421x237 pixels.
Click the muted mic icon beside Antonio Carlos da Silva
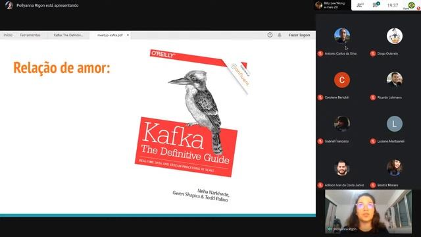[320, 53]
